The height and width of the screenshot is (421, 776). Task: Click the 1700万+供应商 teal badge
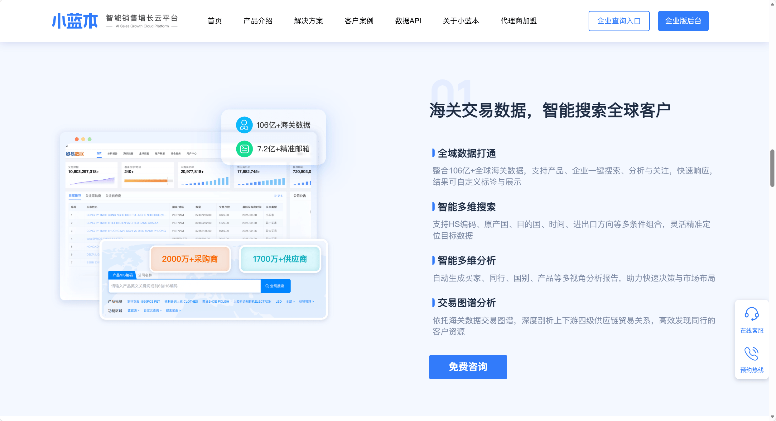coord(280,259)
